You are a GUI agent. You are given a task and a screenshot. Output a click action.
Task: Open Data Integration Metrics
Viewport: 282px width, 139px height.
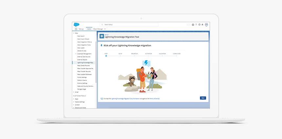[85, 42]
